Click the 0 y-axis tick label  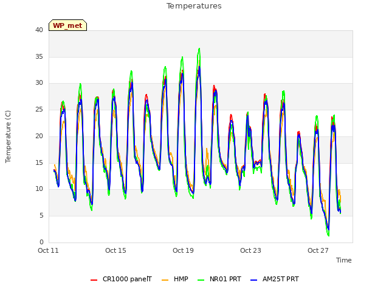pos(41,242)
